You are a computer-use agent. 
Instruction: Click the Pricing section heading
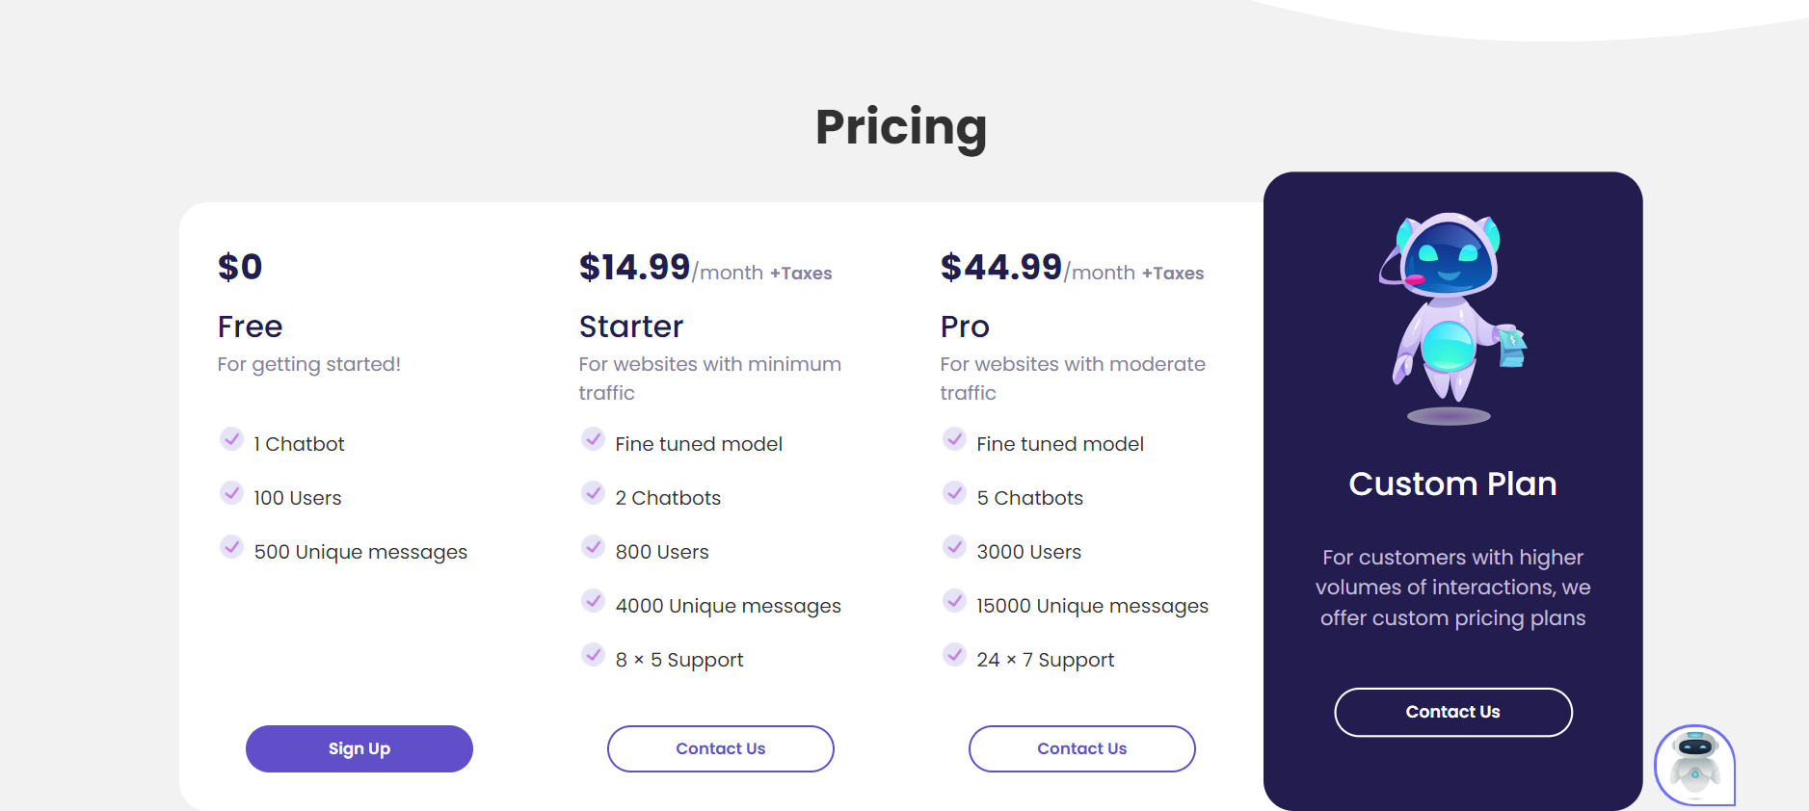901,127
